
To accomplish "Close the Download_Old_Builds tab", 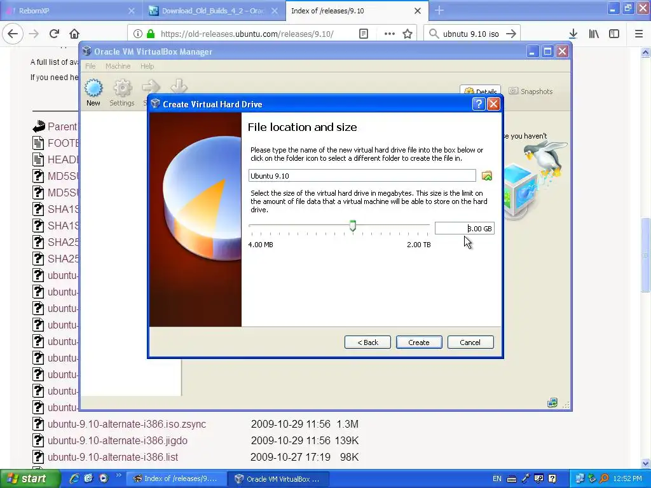I will [275, 11].
